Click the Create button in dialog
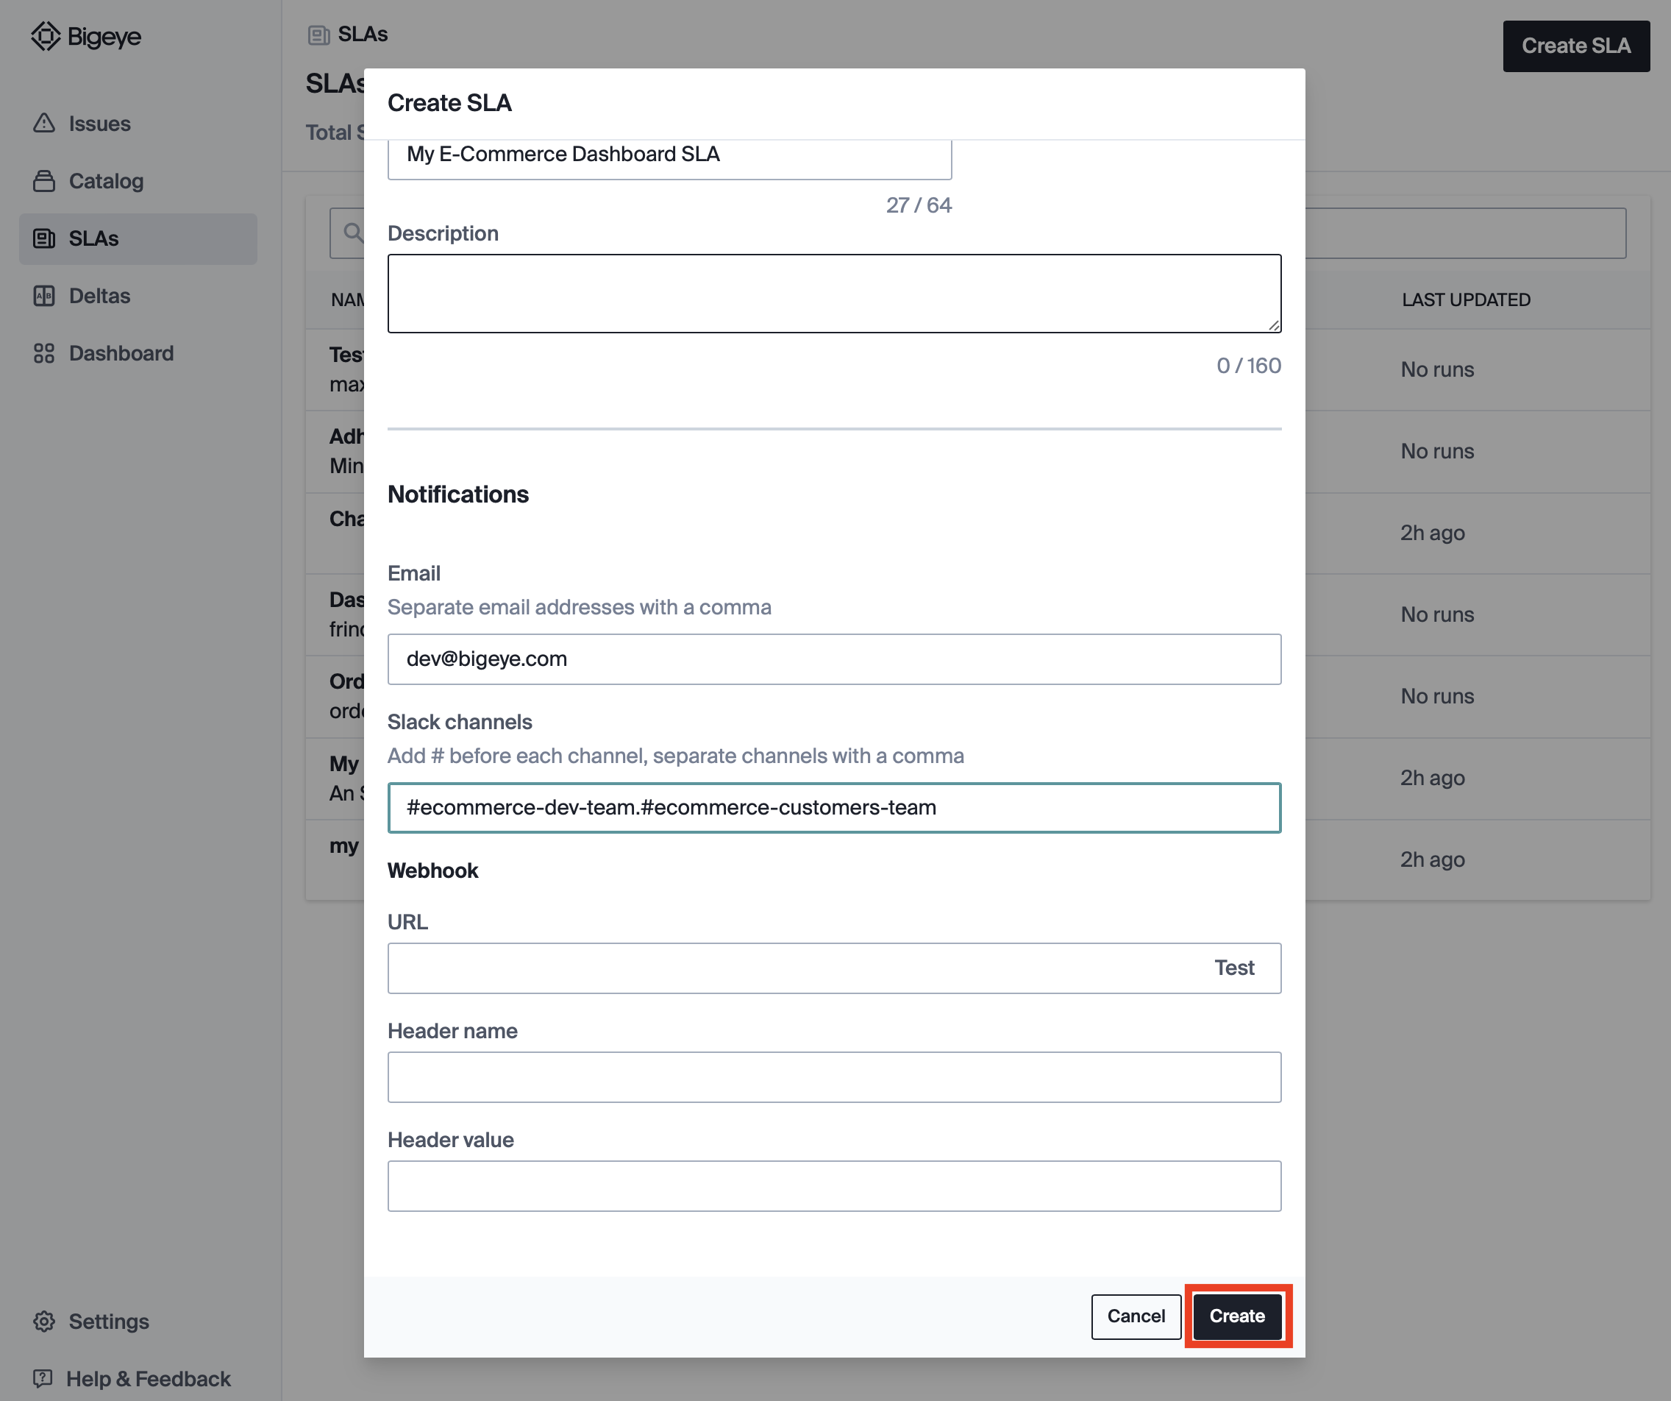Viewport: 1671px width, 1401px height. tap(1236, 1315)
